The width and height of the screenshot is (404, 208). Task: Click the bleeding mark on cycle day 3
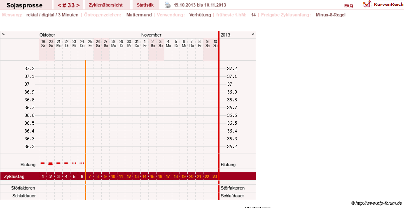(x=58, y=163)
